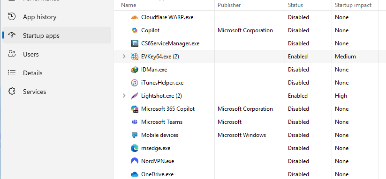This screenshot has height=179, width=386.
Task: Sort by the Publisher column header
Action: (229, 5)
